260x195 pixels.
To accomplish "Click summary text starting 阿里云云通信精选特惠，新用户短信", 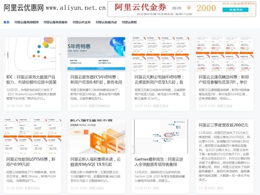I will (x=224, y=94).
